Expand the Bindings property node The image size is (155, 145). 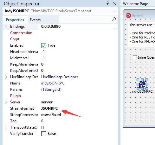[x=6, y=26]
